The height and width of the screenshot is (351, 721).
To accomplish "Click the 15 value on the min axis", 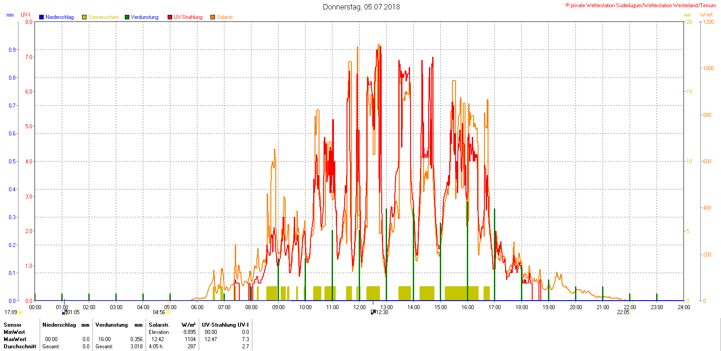I will point(689,92).
